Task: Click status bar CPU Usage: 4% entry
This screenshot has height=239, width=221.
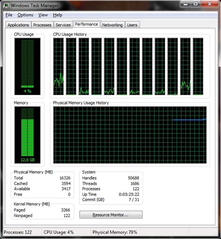Action: point(59,232)
